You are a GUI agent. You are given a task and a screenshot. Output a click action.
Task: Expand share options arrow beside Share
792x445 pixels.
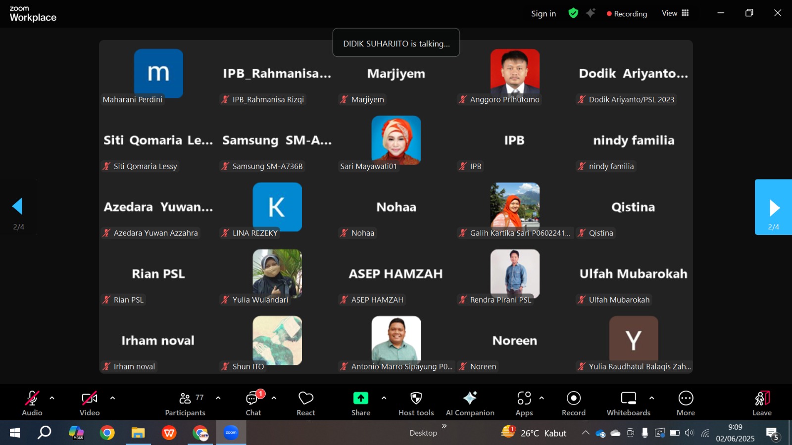tap(384, 398)
